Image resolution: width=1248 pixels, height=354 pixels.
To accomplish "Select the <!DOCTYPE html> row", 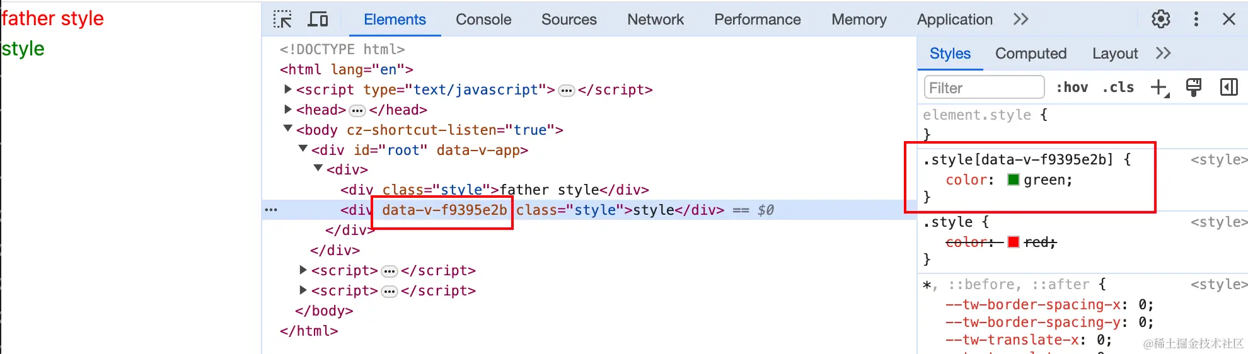I will (342, 49).
